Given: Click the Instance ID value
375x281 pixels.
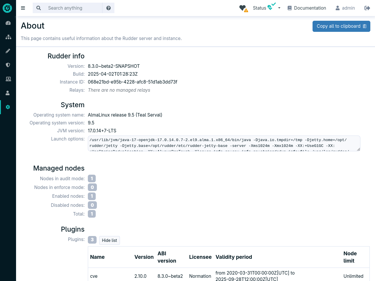Looking at the screenshot, I should pyautogui.click(x=132, y=82).
